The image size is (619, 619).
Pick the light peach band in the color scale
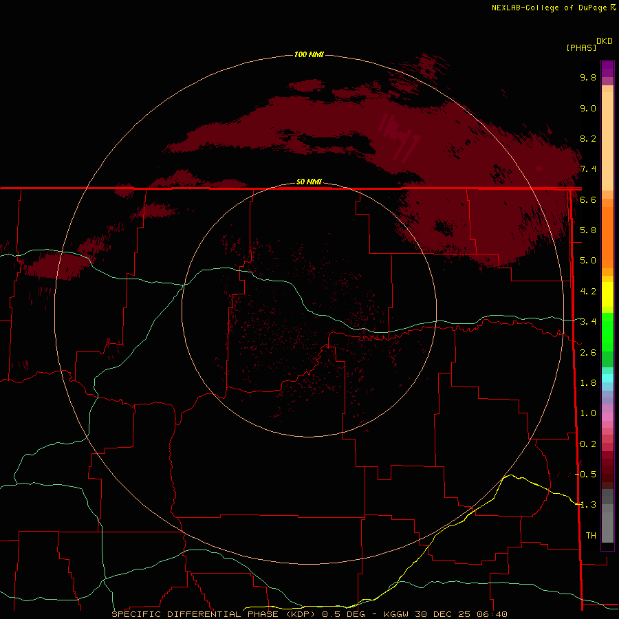point(607,141)
